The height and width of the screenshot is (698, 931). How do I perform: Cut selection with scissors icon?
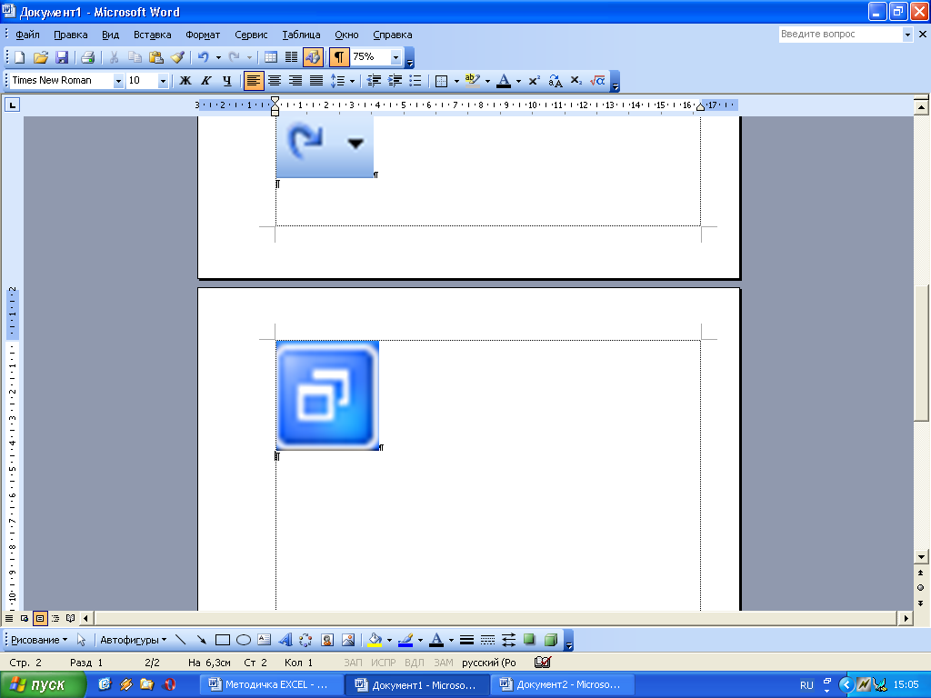(x=114, y=57)
